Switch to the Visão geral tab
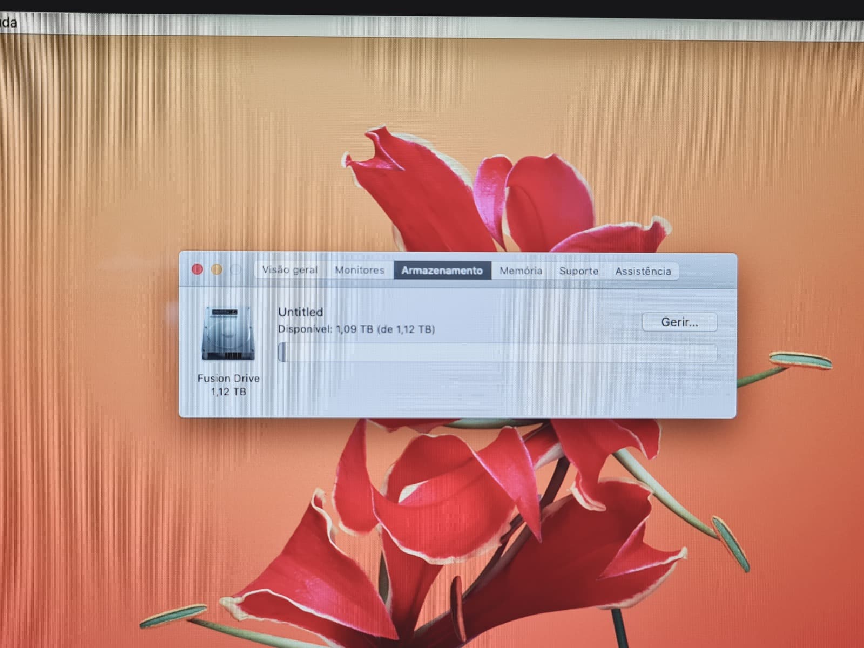864x648 pixels. pyautogui.click(x=290, y=270)
